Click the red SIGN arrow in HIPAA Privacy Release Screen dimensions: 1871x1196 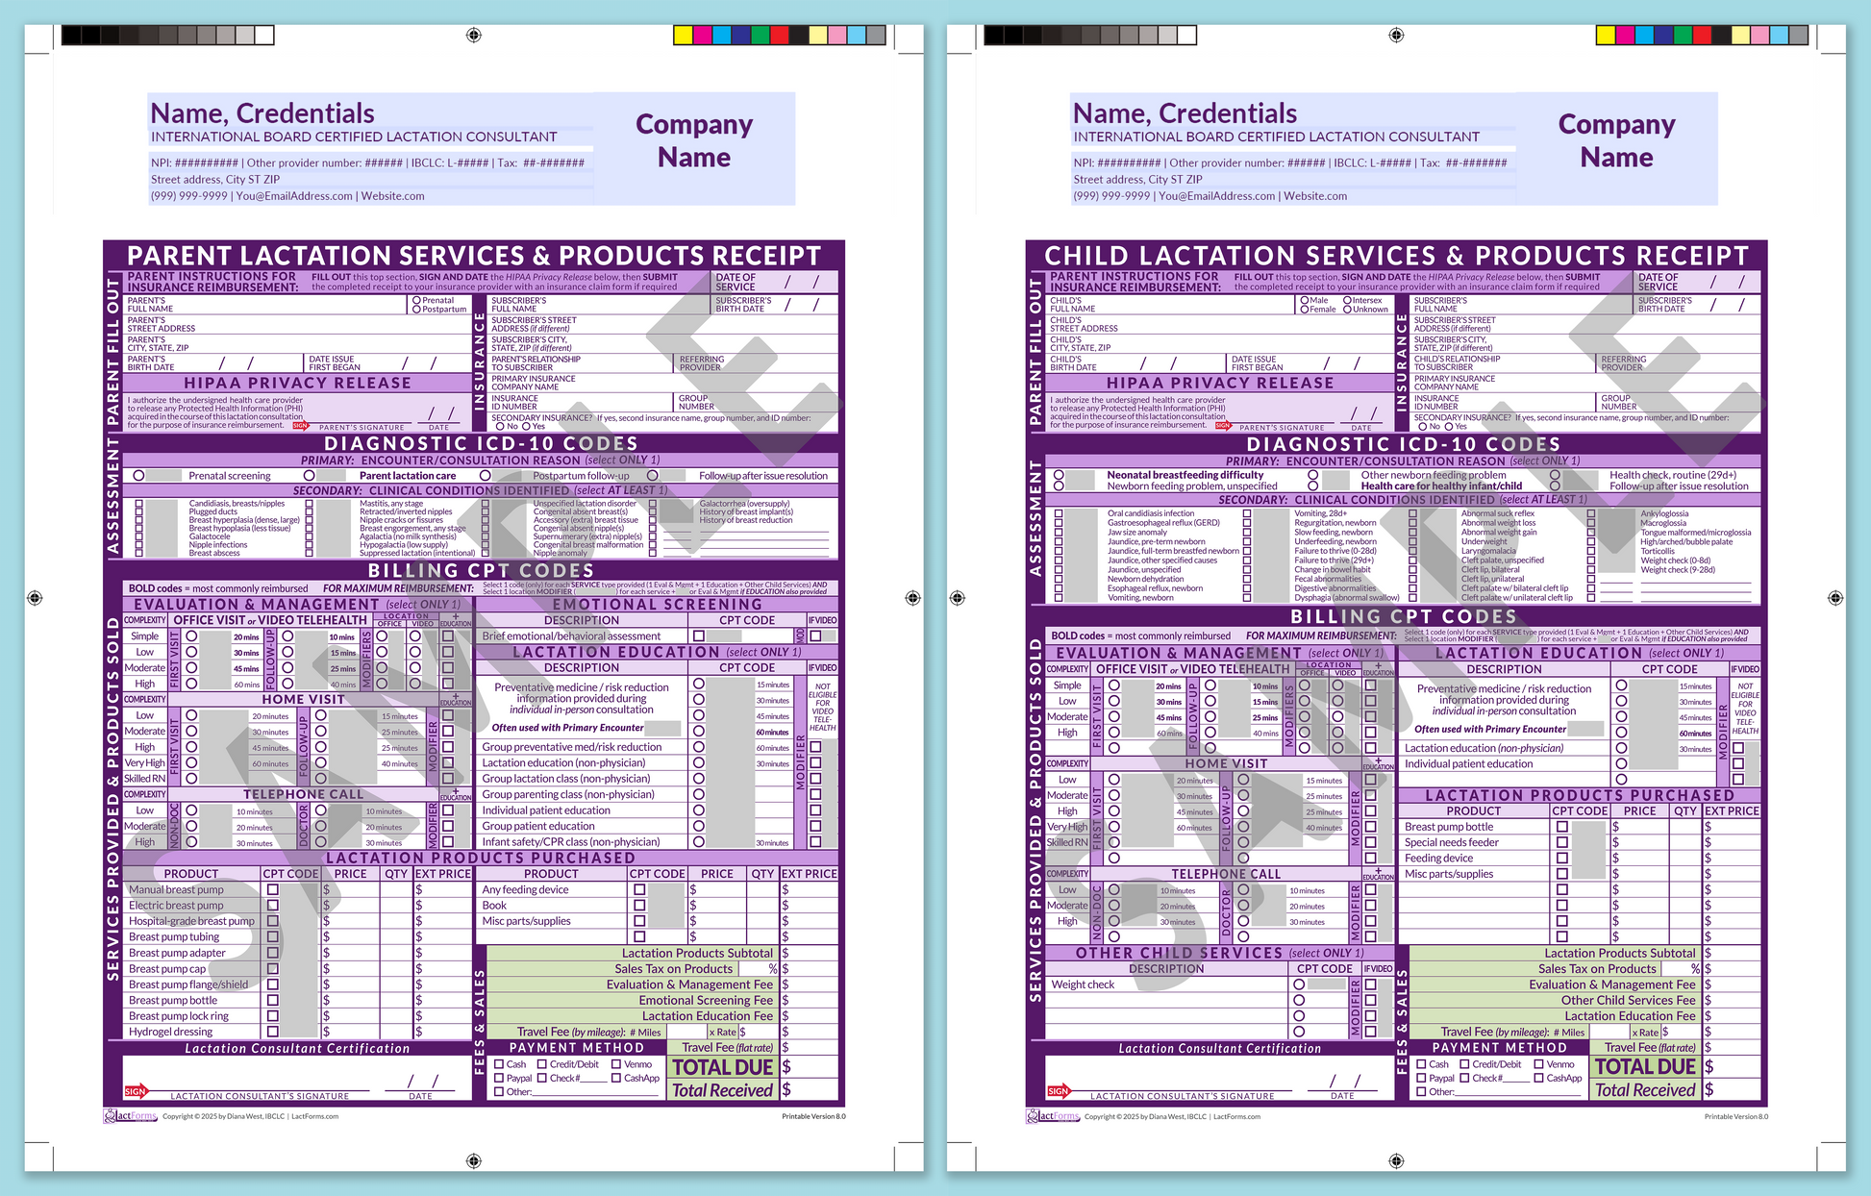(x=300, y=427)
